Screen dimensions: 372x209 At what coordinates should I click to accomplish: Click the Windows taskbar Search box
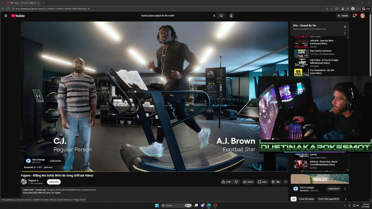tap(177, 206)
